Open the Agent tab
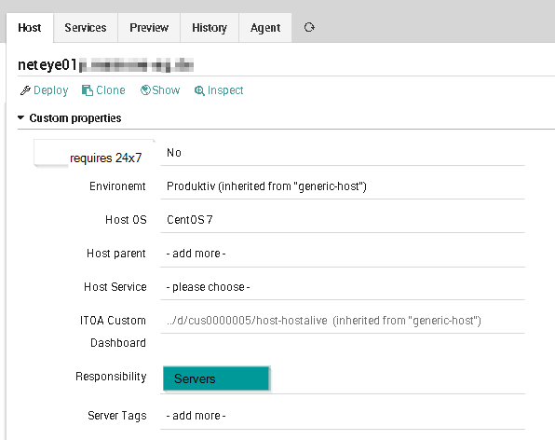 coord(265,28)
